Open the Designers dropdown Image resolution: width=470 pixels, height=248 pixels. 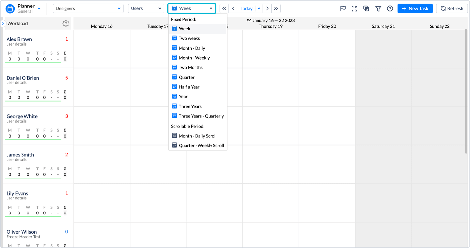pyautogui.click(x=88, y=8)
